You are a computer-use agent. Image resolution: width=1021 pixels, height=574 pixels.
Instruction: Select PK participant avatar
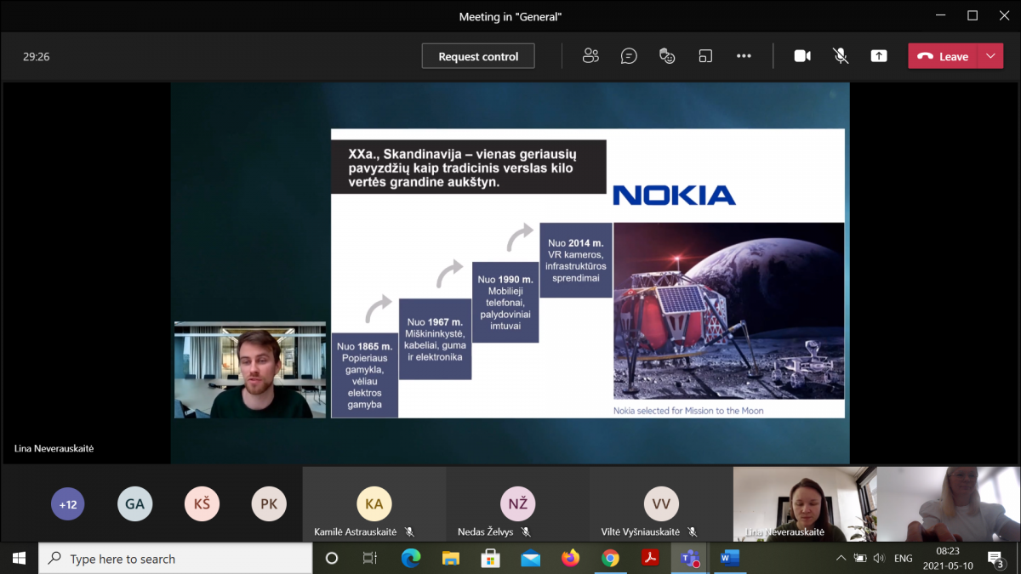click(269, 504)
